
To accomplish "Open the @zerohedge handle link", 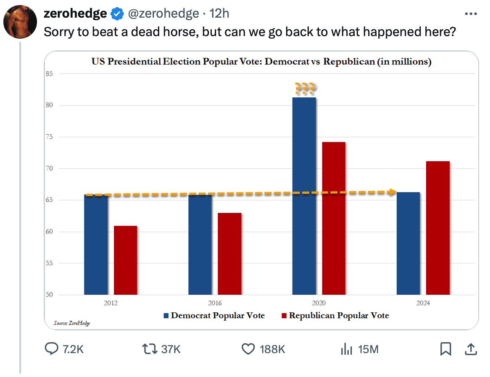I will pyautogui.click(x=163, y=14).
